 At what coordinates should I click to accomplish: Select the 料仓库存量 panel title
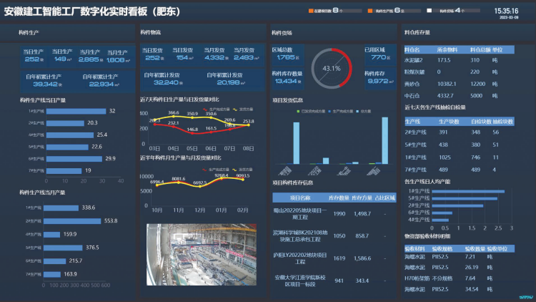(x=417, y=33)
